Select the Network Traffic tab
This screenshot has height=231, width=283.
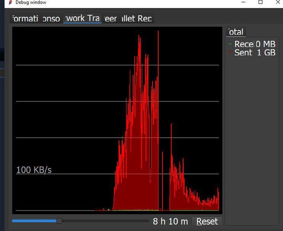tap(82, 19)
